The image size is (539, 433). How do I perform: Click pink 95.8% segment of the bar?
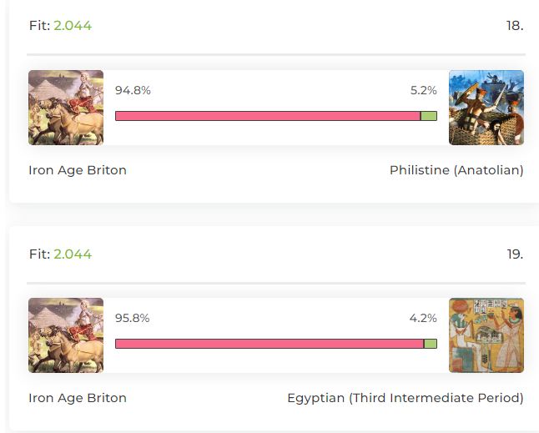pos(269,344)
